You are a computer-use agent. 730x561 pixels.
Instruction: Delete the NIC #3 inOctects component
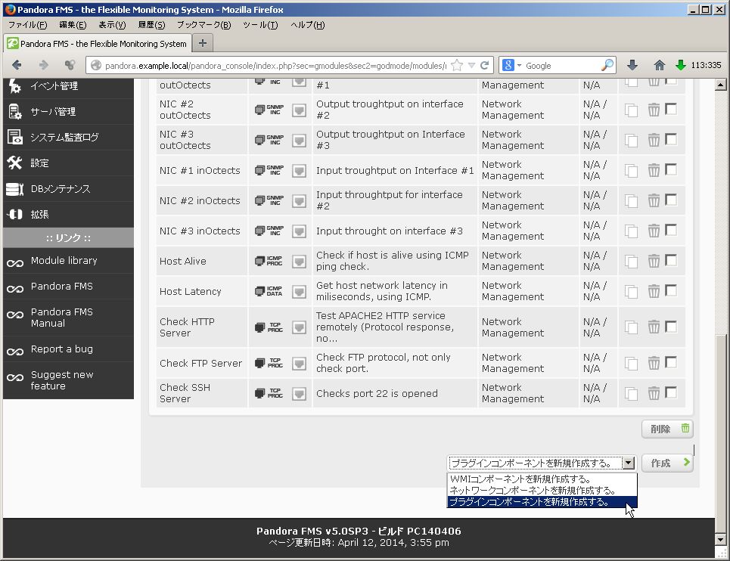[654, 231]
